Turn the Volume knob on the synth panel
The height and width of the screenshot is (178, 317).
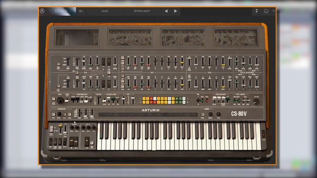tap(256, 101)
